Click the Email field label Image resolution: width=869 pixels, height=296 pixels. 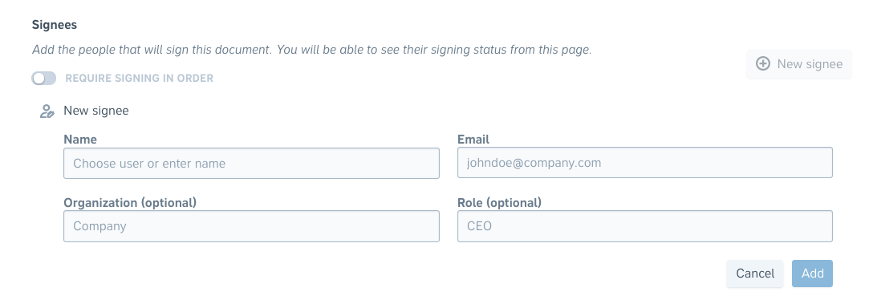tap(473, 139)
